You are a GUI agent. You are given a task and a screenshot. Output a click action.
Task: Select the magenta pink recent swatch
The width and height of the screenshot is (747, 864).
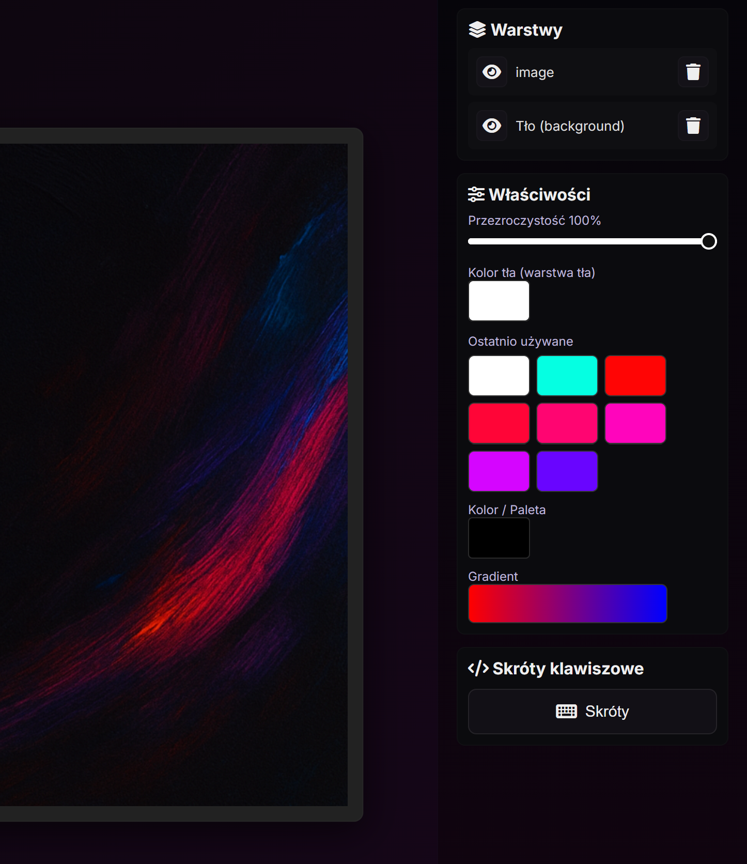pos(635,423)
